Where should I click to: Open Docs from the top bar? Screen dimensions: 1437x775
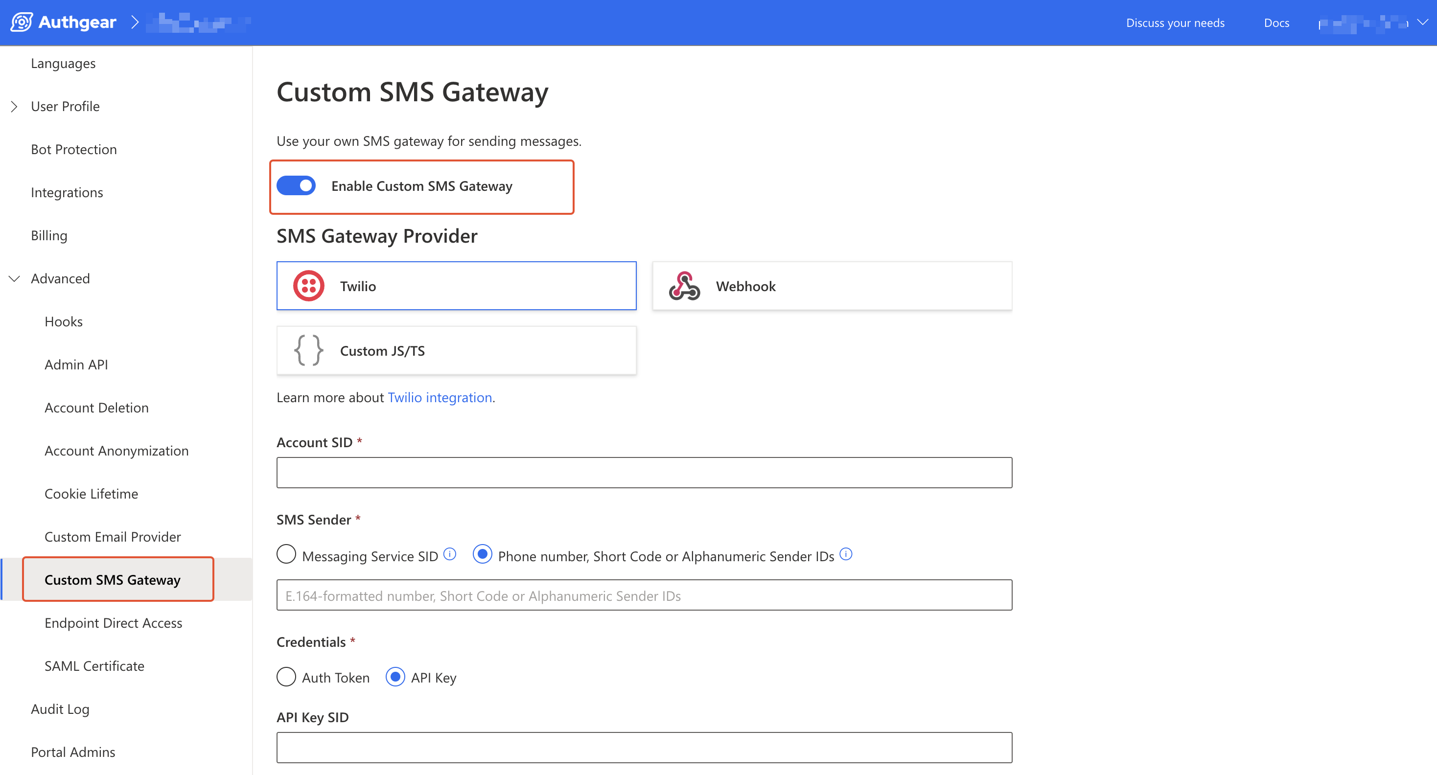1276,23
